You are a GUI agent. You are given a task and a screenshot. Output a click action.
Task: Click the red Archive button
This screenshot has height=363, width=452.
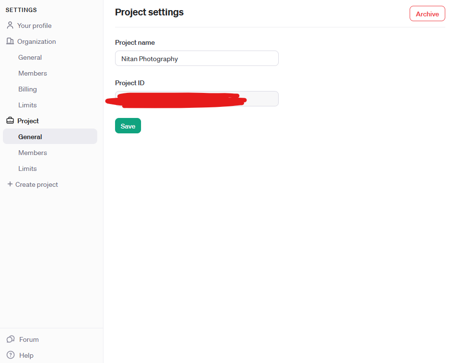coord(427,14)
